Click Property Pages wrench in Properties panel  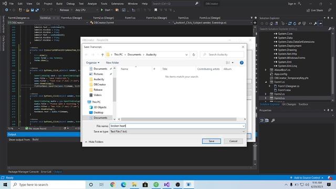pos(273,120)
